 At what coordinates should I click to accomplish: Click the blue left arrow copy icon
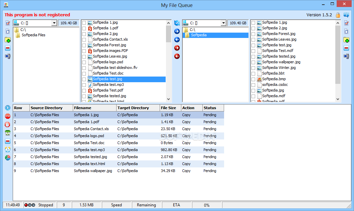pyautogui.click(x=177, y=40)
